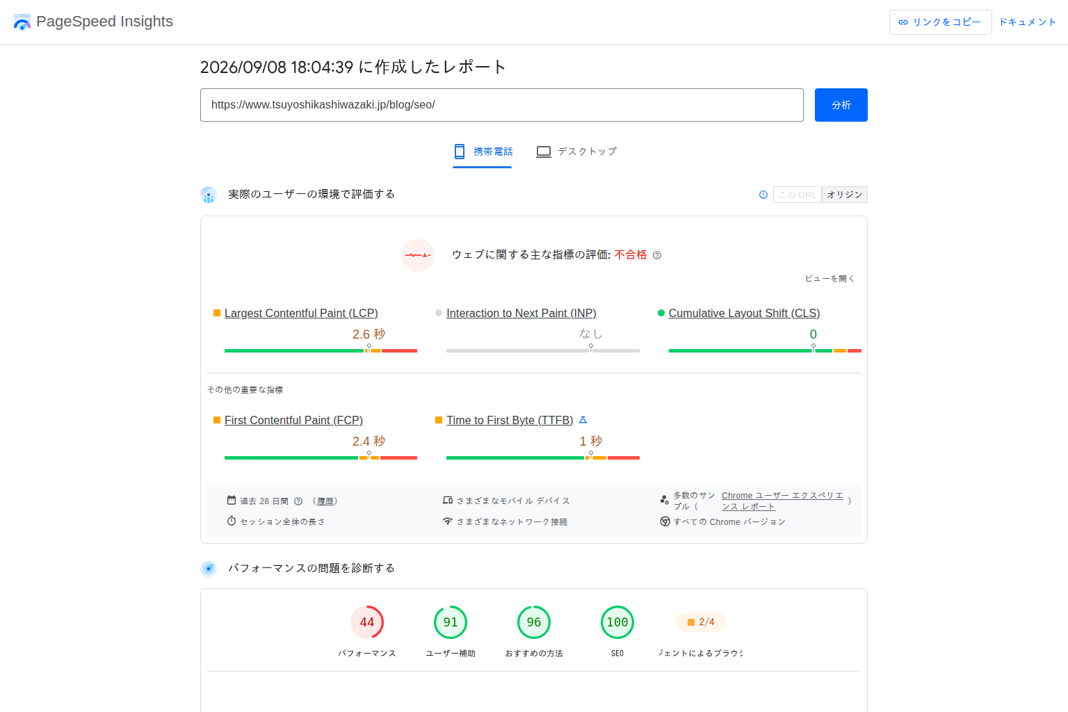Screen dimensions: 1068x712
Task: Open the 履歴 history link
Action: pos(325,501)
